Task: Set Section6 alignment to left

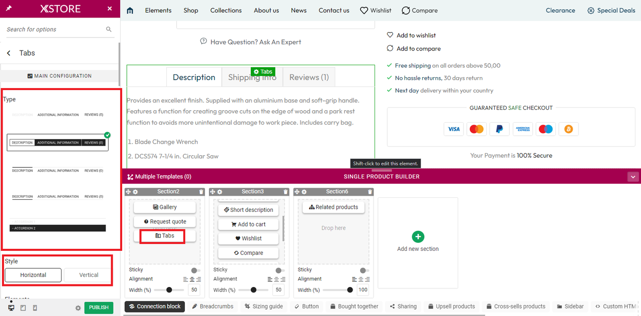Action: pos(355,279)
